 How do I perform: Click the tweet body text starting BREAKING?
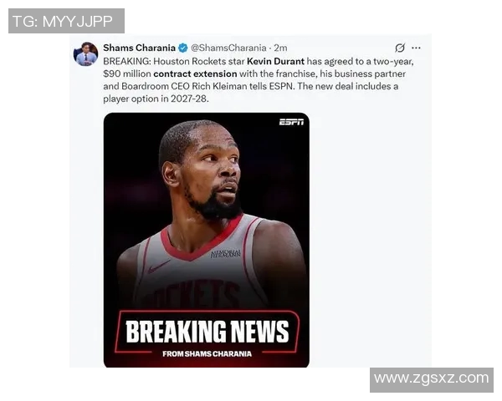[x=259, y=80]
